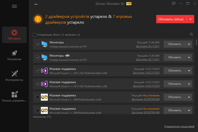This screenshot has width=198, height=132.
Task: Open the 'Инструменты' sidebar tab
Action: click(x=14, y=76)
